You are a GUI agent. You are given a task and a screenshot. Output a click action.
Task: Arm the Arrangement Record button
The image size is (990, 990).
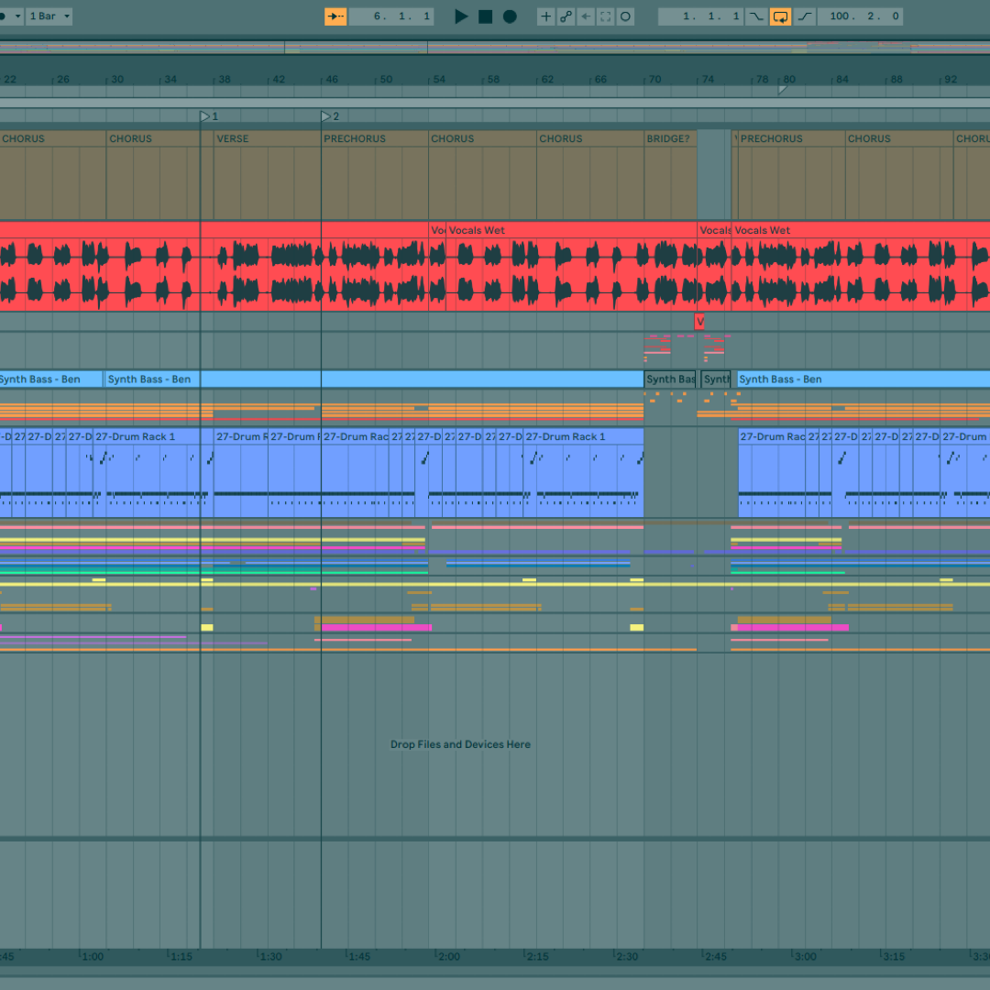[x=510, y=16]
